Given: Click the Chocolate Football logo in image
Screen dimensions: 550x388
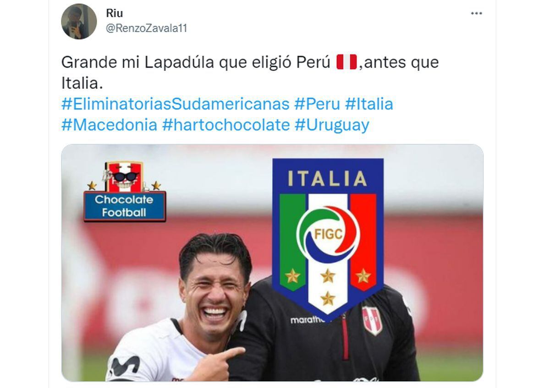Looking at the screenshot, I should point(125,191).
